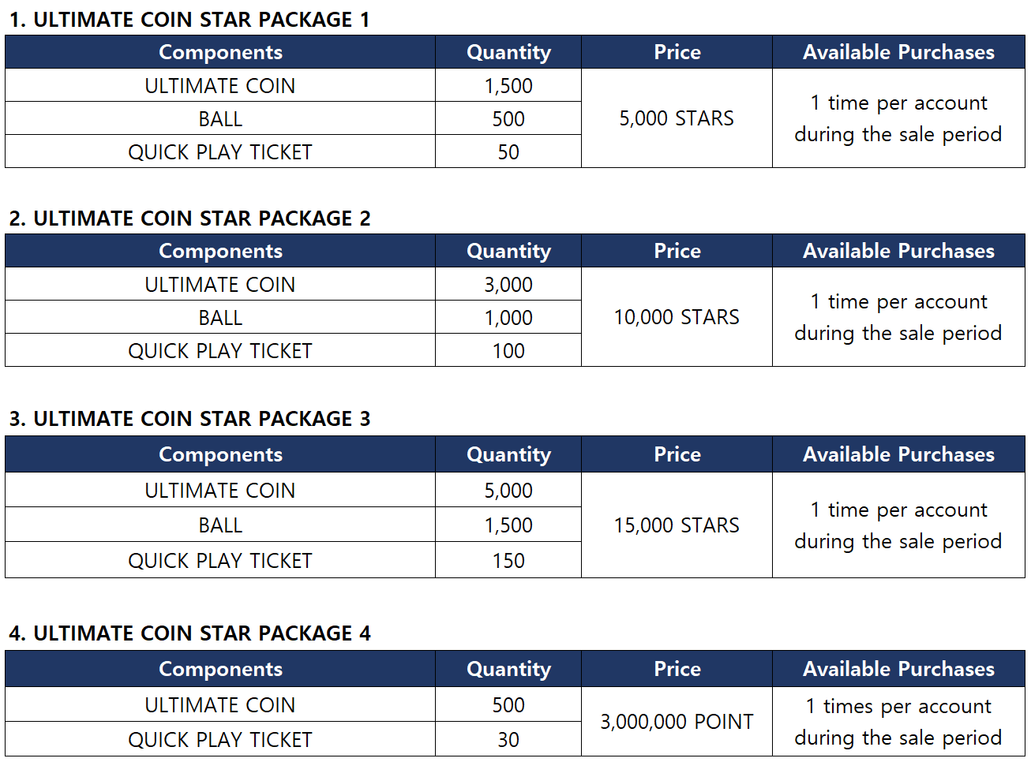Click Package 4 heading text
Screen dimensions: 1031x762
(x=189, y=633)
